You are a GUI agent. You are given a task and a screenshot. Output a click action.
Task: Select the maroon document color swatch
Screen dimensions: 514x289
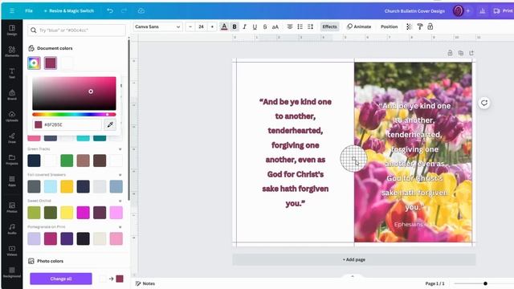click(51, 63)
